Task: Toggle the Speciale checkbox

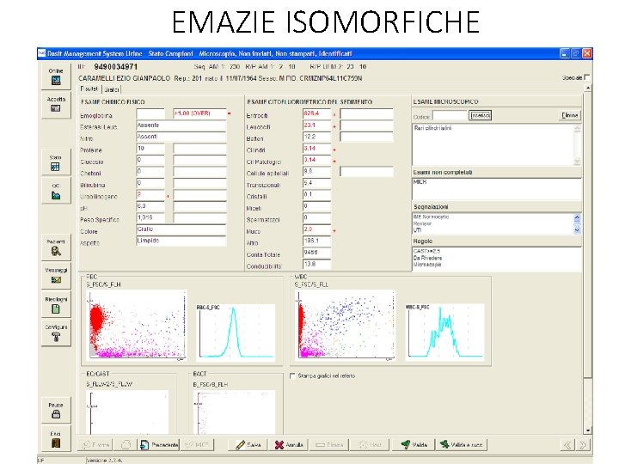Action: pyautogui.click(x=587, y=77)
